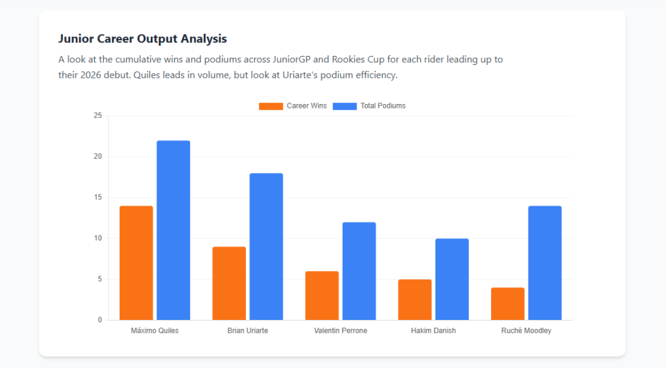The width and height of the screenshot is (666, 368).
Task: Click Valentin Perrone's blue Total Podiums bar
Action: tap(359, 271)
